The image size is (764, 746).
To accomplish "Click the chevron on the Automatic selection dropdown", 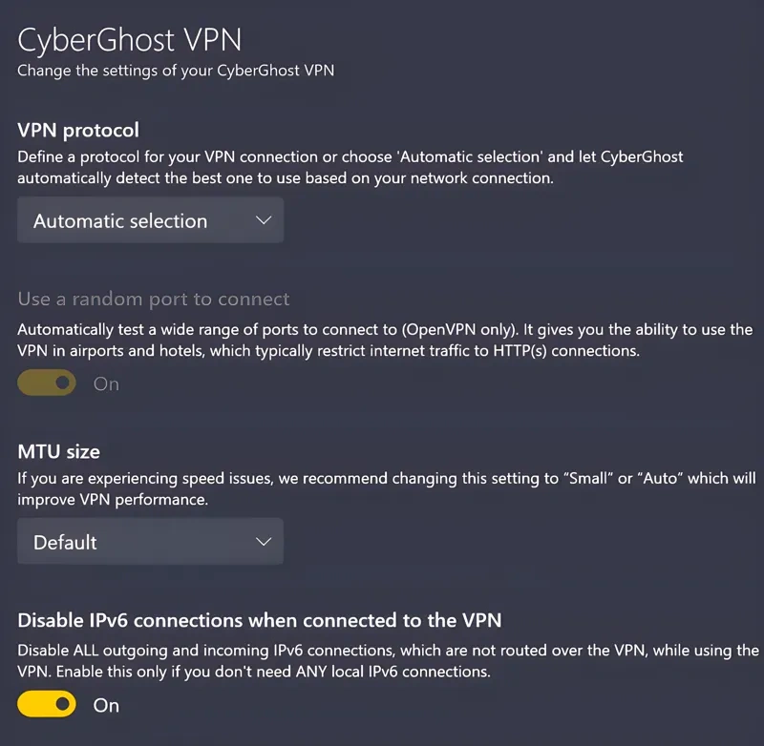I will (x=264, y=220).
